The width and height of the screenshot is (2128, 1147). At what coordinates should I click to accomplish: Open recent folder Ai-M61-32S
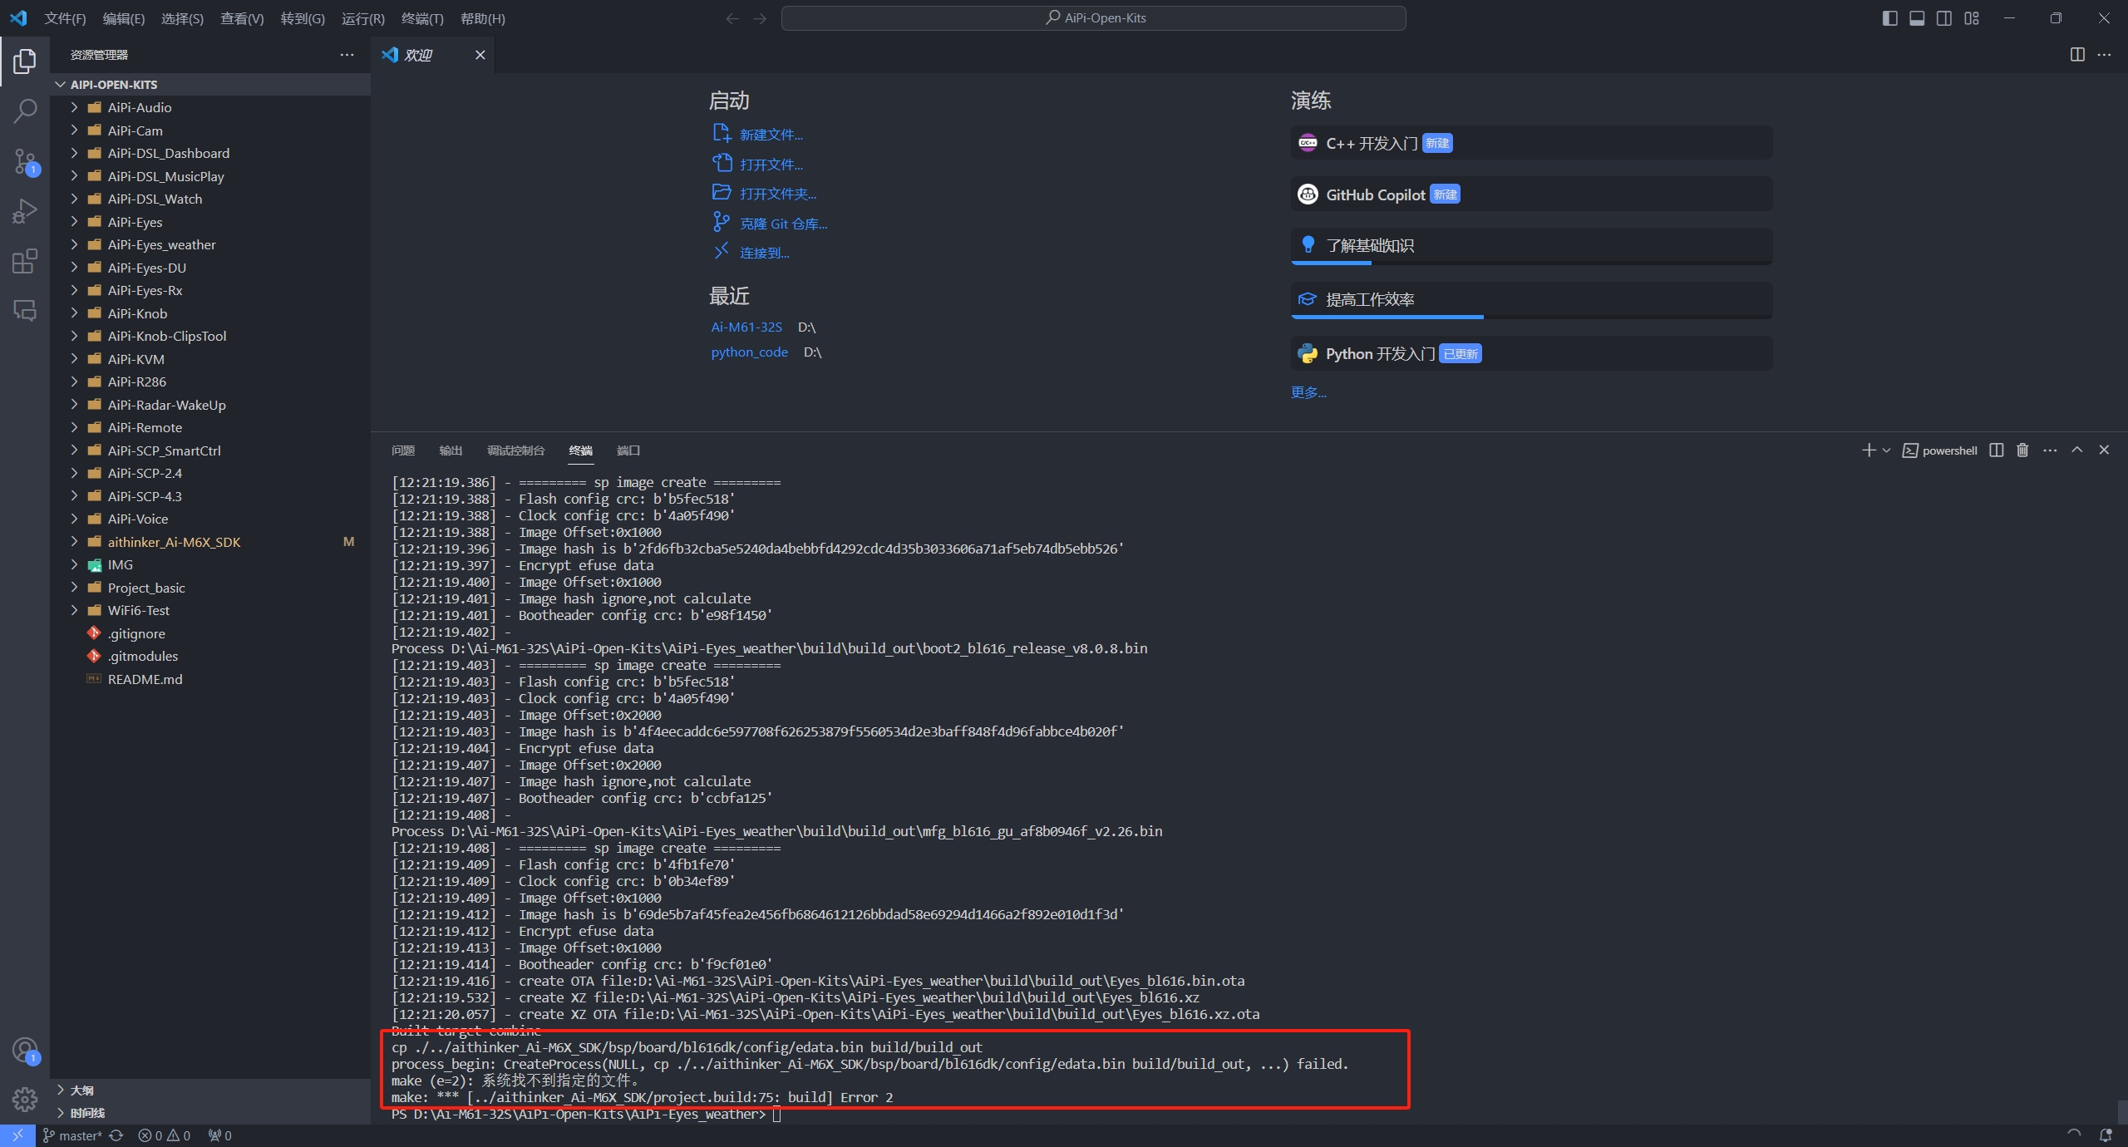point(746,327)
